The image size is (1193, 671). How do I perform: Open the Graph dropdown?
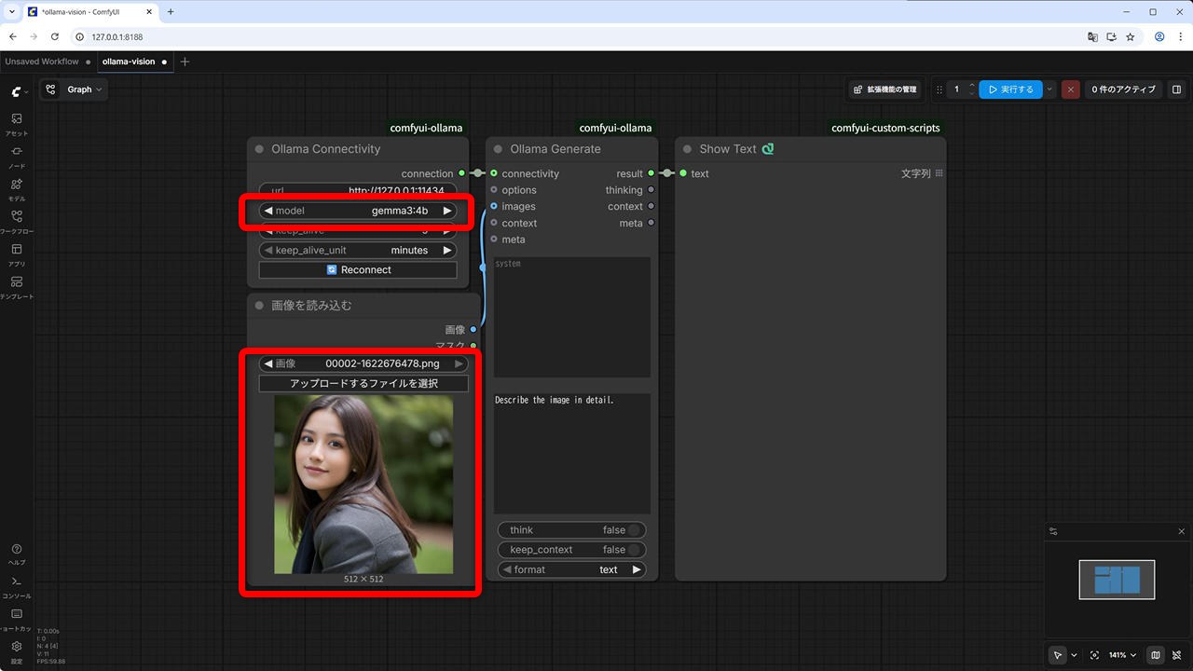tap(75, 89)
